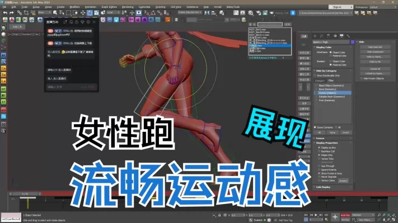Open the Graph Editors menu
Viewport: 398px width, 223px height.
(109, 7)
